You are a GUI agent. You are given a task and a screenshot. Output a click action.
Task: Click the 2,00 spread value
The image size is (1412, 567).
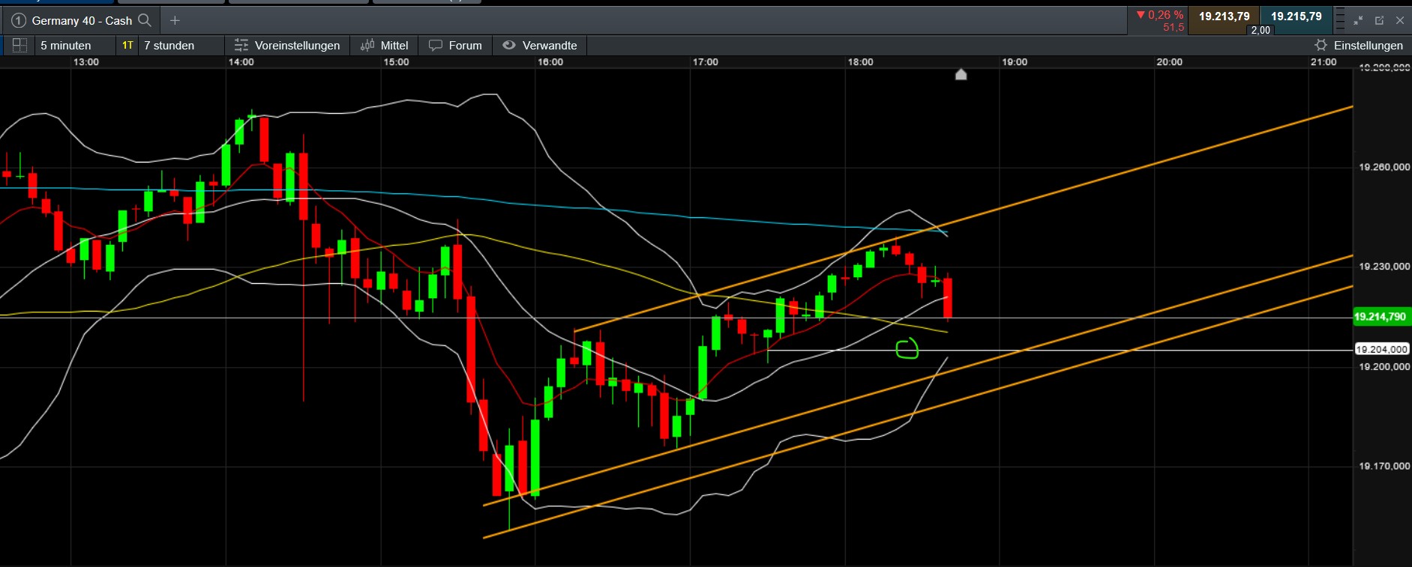pos(1261,30)
